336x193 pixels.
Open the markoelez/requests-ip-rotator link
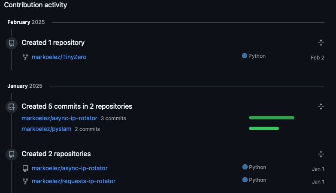pos(73,181)
